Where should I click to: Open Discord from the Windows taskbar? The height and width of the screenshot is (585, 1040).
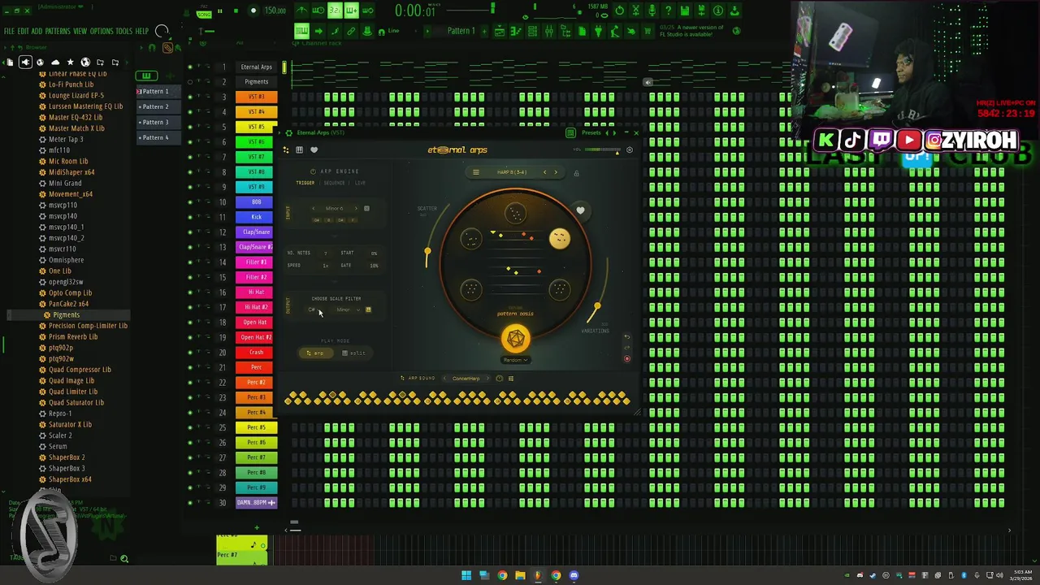pyautogui.click(x=574, y=575)
